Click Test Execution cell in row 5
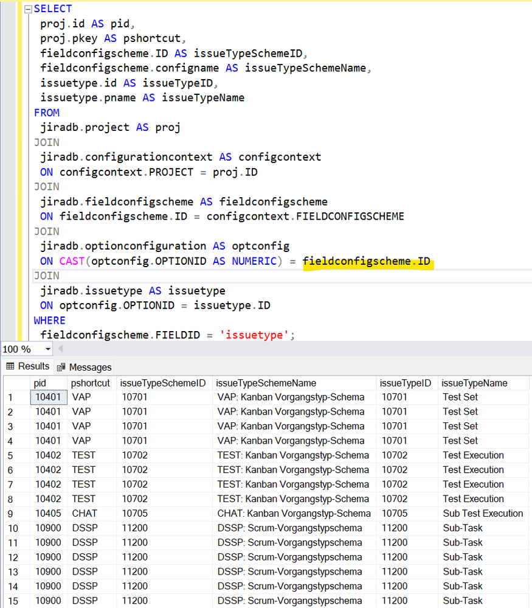The image size is (532, 608). tap(483, 455)
